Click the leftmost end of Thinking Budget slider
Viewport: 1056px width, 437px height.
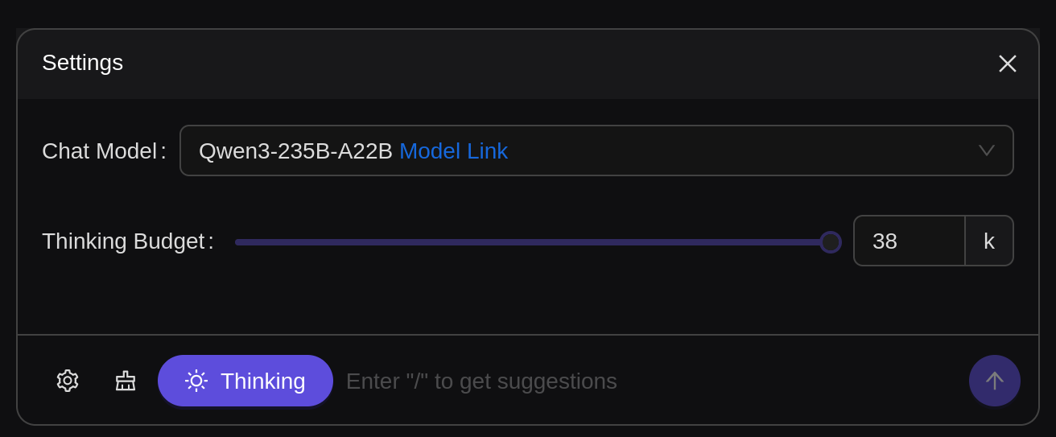pyautogui.click(x=237, y=242)
